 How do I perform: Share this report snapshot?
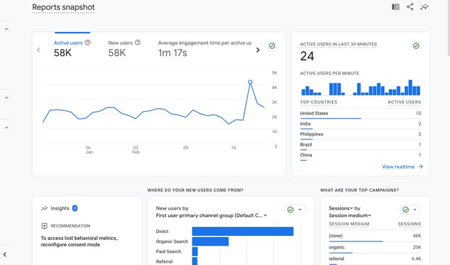[x=410, y=7]
